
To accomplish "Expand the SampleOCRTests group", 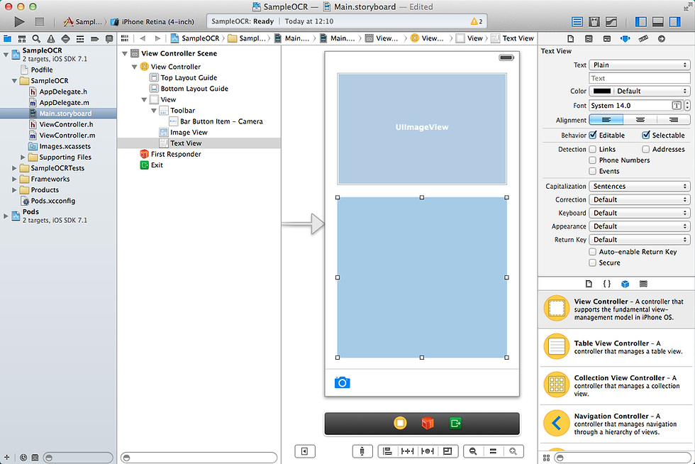I will pyautogui.click(x=14, y=168).
